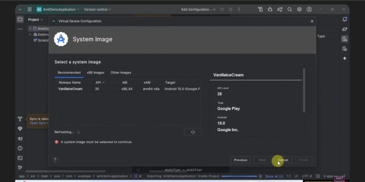This screenshot has width=365, height=182.
Task: Click the Type column header behind dialog
Action: click(321, 36)
